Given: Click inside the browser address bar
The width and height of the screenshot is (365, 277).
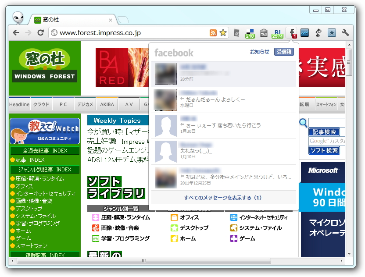Looking at the screenshot, I should tap(123, 32).
